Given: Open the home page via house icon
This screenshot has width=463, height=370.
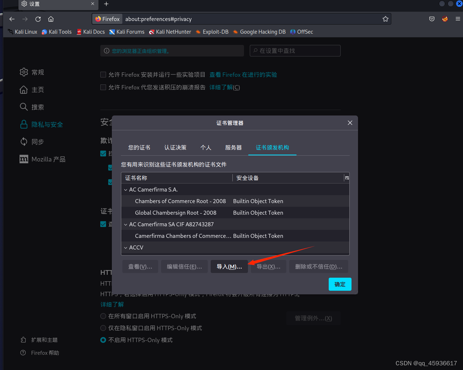Looking at the screenshot, I should tap(51, 19).
